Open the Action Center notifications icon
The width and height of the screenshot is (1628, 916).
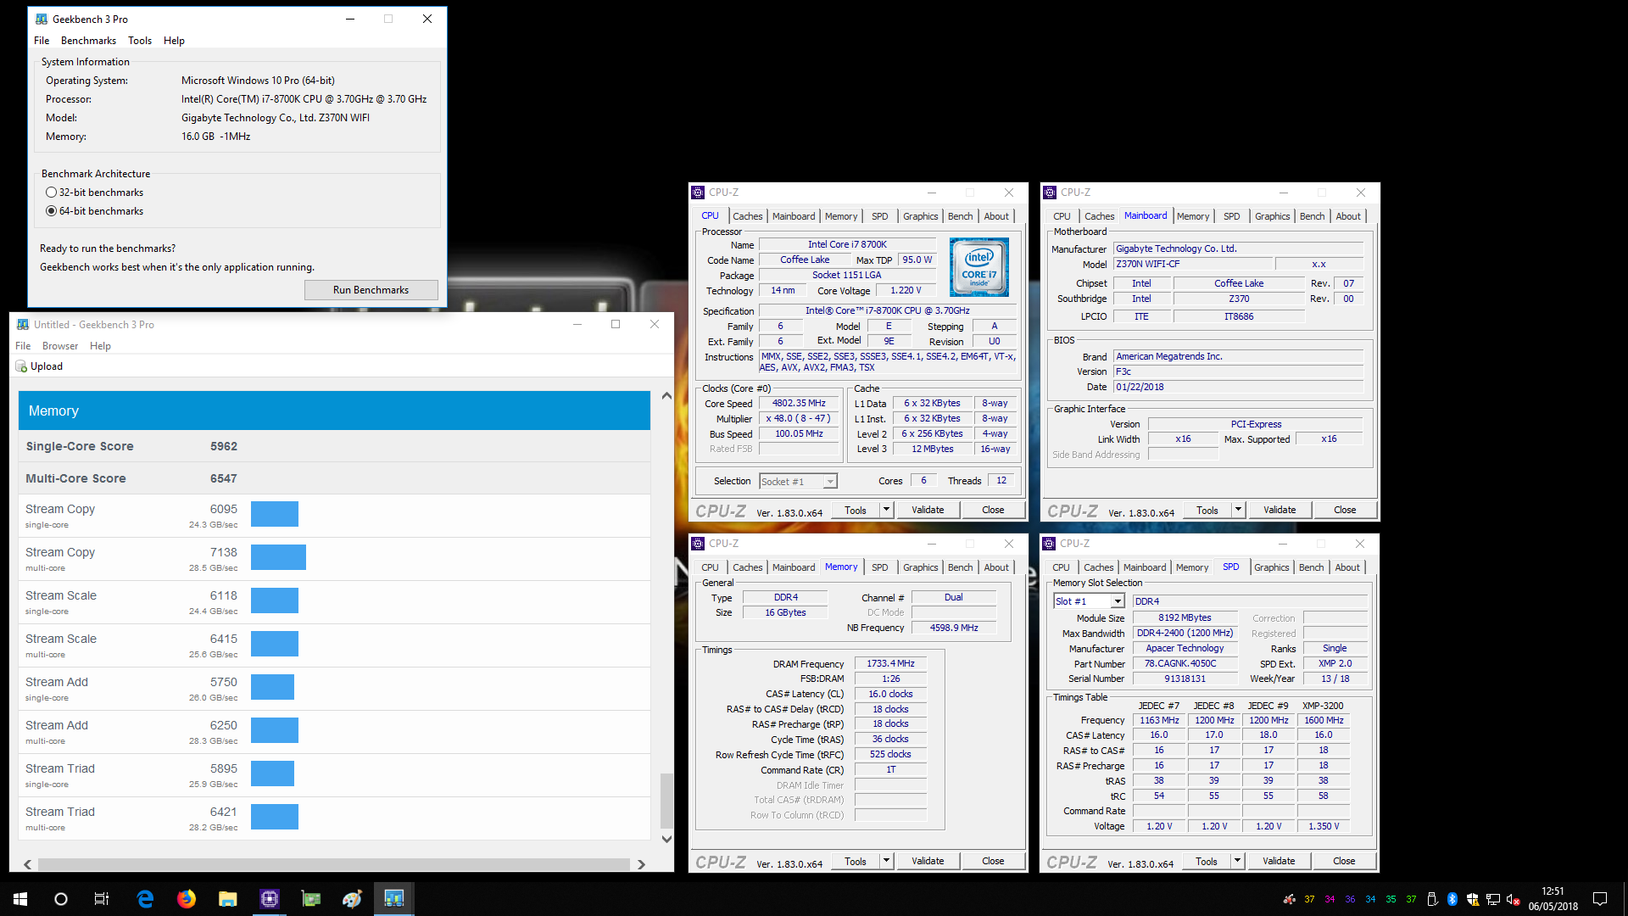click(1600, 899)
